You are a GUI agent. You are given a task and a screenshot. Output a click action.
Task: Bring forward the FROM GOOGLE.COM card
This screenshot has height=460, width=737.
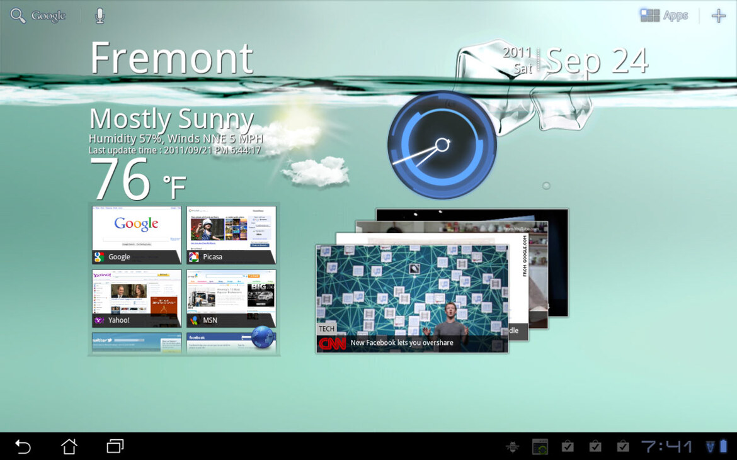pyautogui.click(x=518, y=282)
